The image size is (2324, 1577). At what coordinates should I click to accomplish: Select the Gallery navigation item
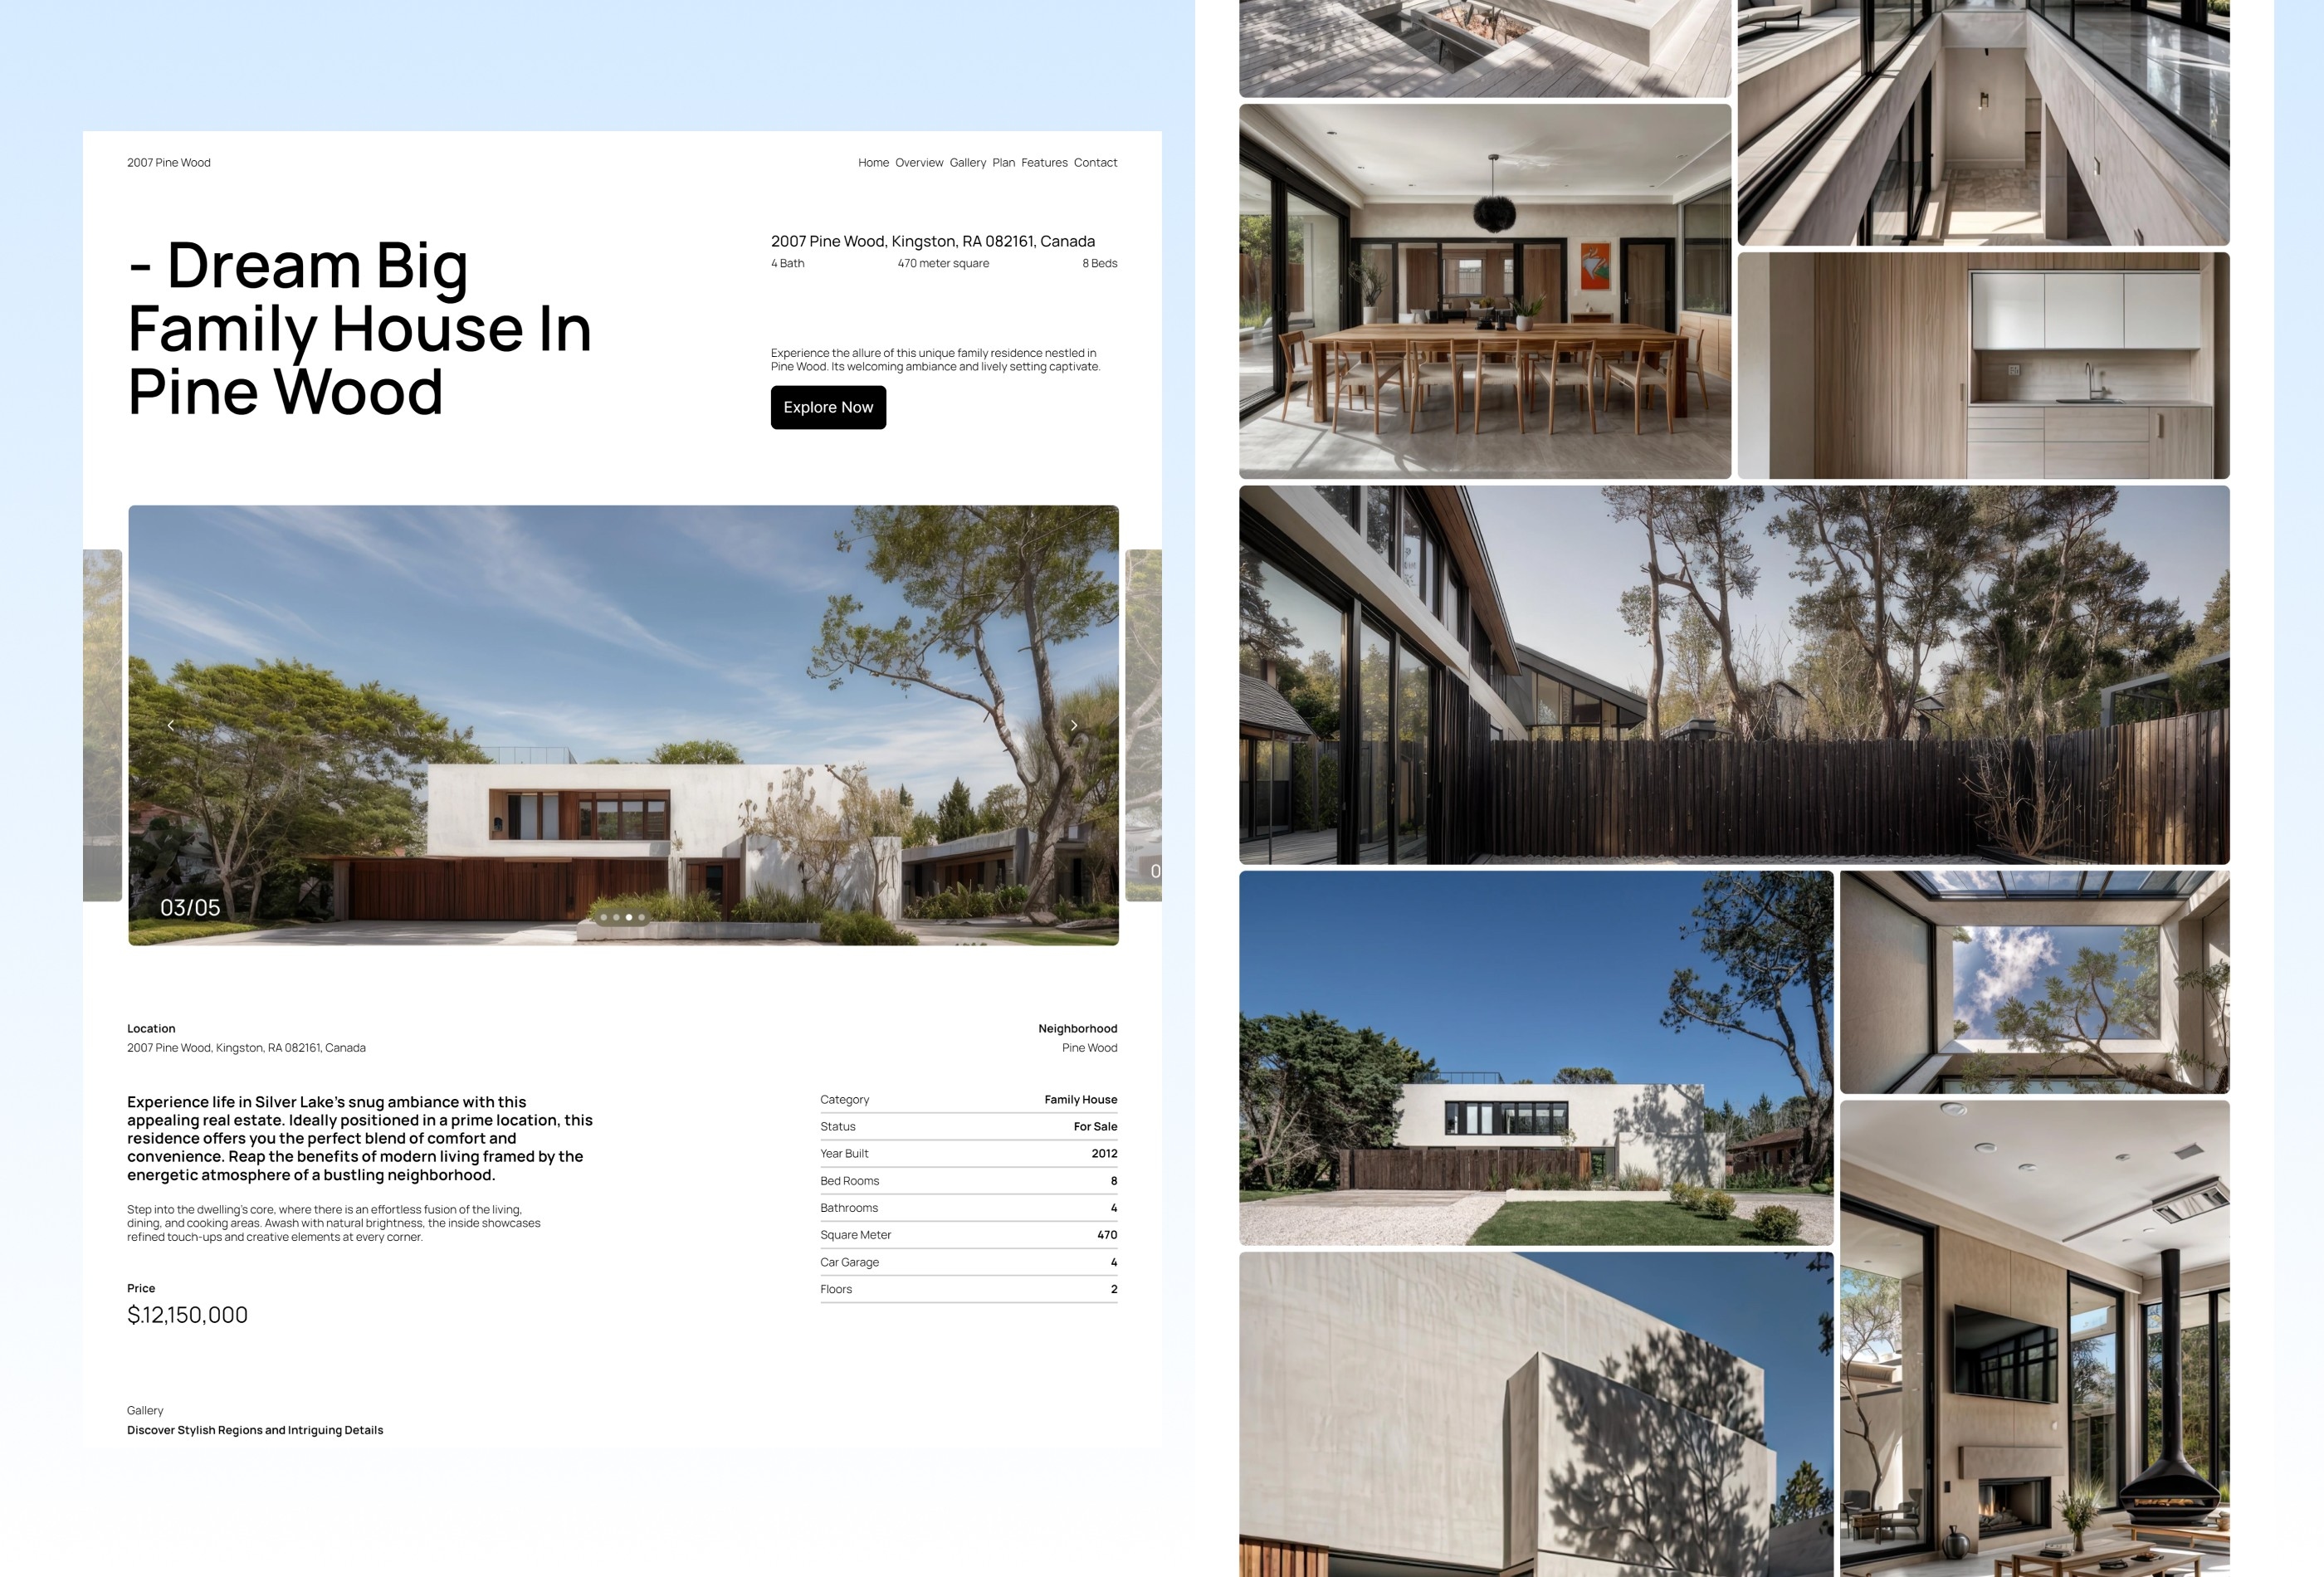click(x=968, y=162)
